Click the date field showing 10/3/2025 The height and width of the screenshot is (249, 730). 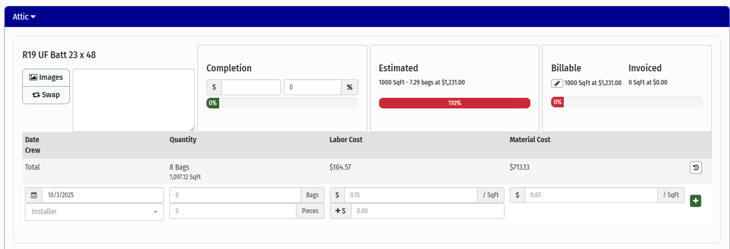tap(103, 195)
